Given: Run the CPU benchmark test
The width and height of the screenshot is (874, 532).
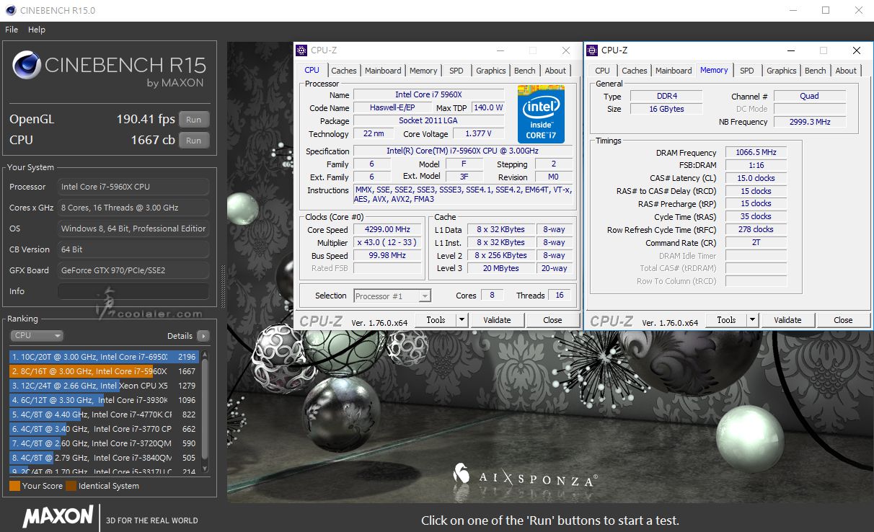Looking at the screenshot, I should pos(193,141).
